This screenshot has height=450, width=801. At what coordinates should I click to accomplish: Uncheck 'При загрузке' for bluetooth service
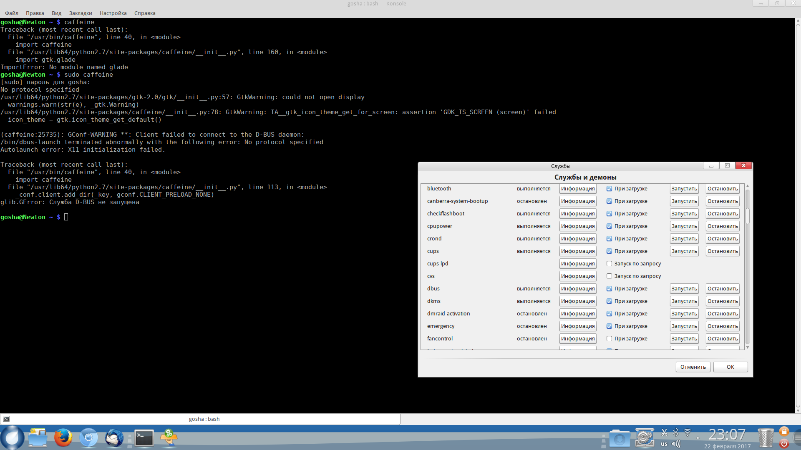[x=609, y=189]
